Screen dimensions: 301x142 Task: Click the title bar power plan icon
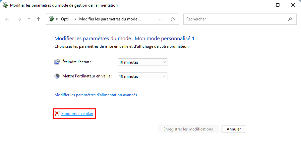[6, 5]
